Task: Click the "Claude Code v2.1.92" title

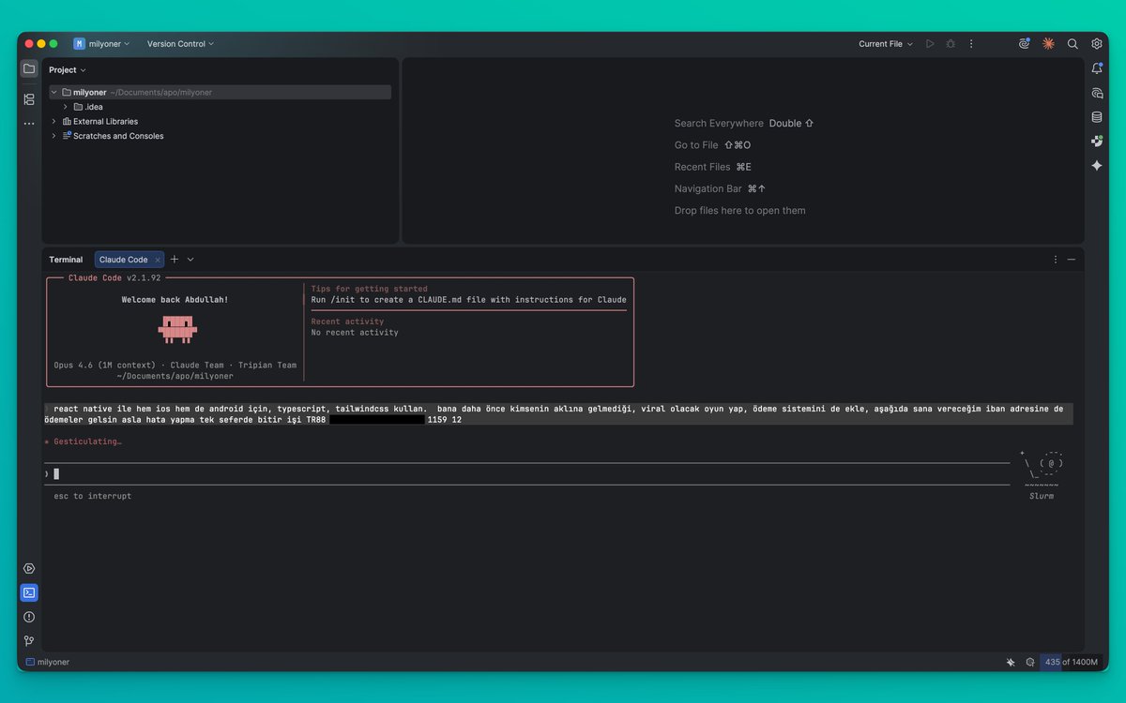Action: [114, 277]
